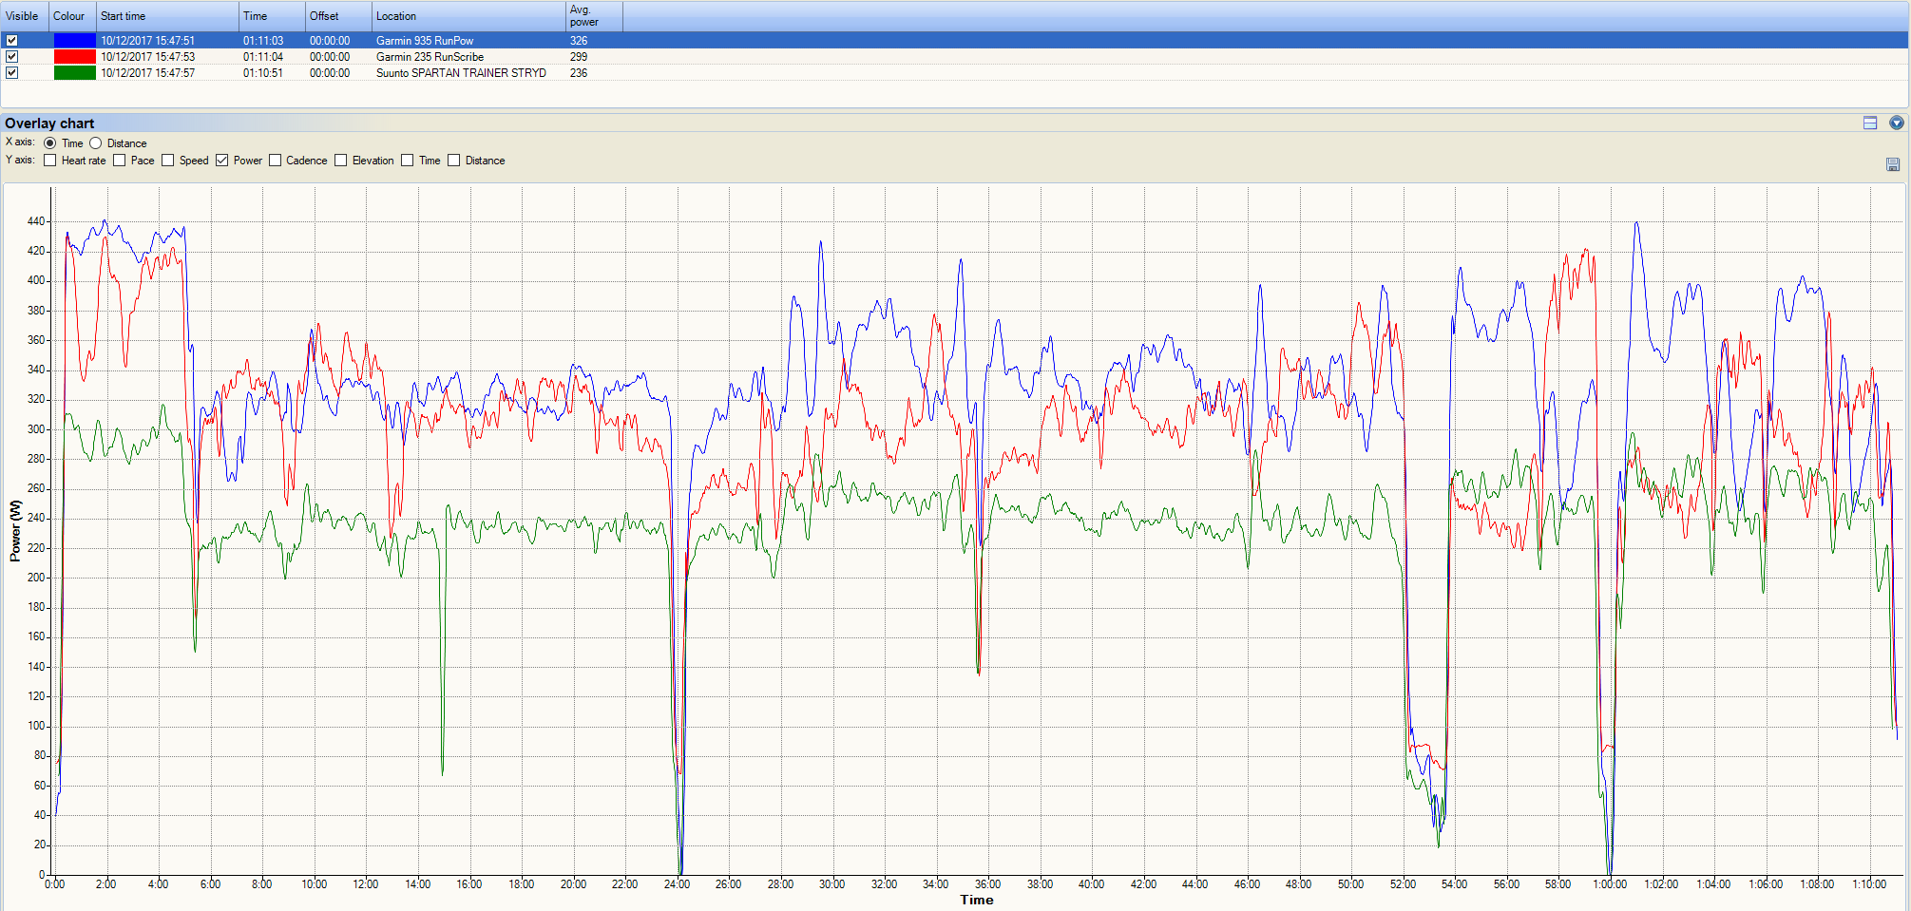Click the duration value 01:11:03

click(263, 41)
